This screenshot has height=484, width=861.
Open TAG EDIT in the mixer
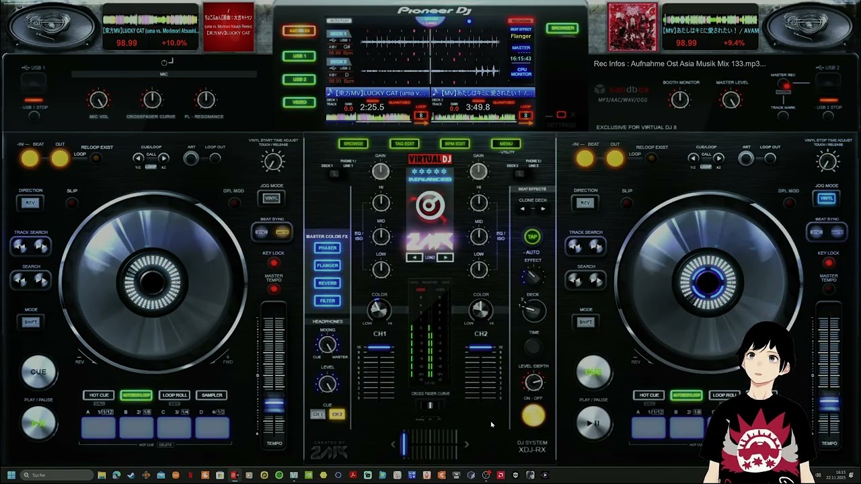point(404,143)
